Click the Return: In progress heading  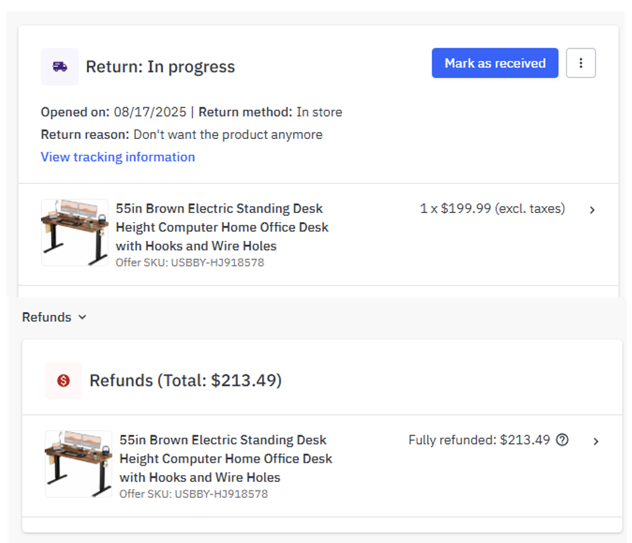coord(160,67)
